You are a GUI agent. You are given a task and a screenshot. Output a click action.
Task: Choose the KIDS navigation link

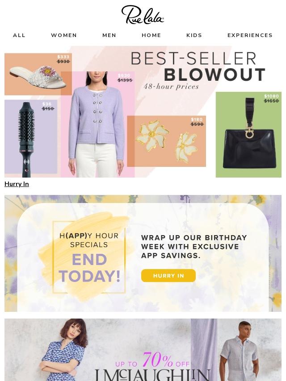pyautogui.click(x=194, y=35)
